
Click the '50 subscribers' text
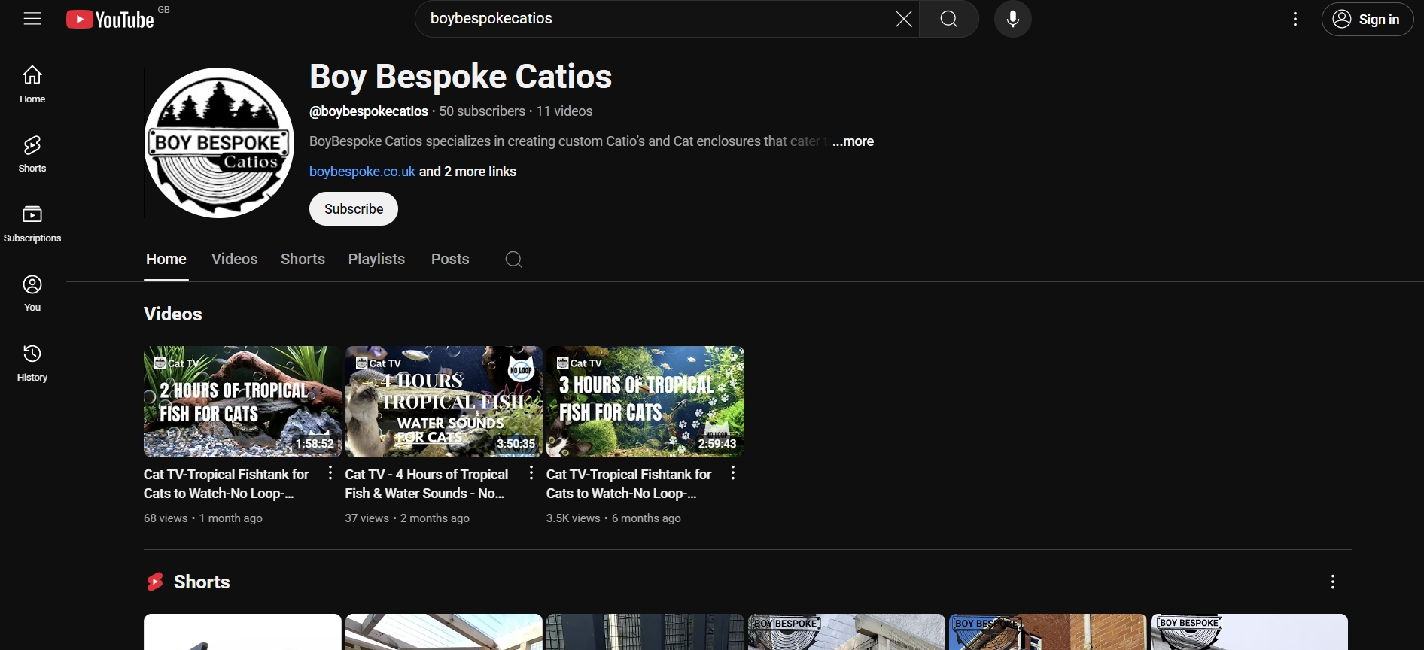pyautogui.click(x=482, y=111)
